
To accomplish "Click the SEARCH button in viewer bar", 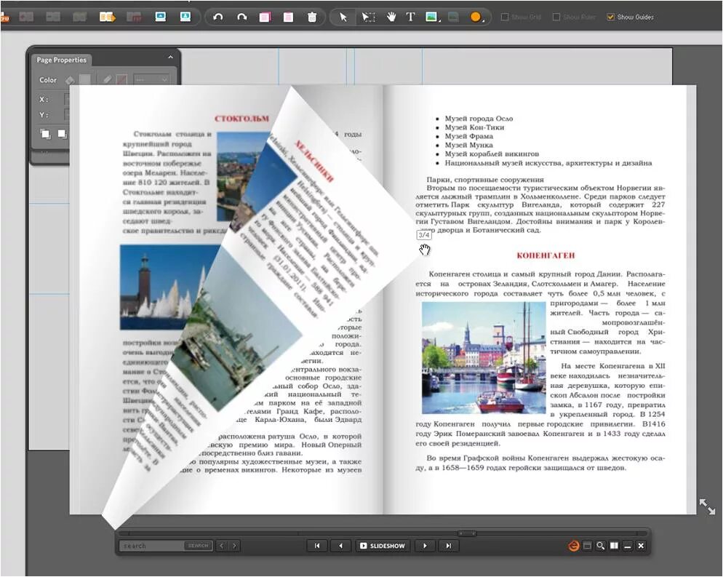I will coord(199,546).
